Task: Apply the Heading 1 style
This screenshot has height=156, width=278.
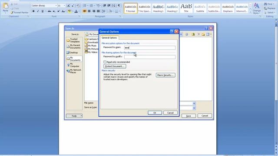Action: coord(158,8)
